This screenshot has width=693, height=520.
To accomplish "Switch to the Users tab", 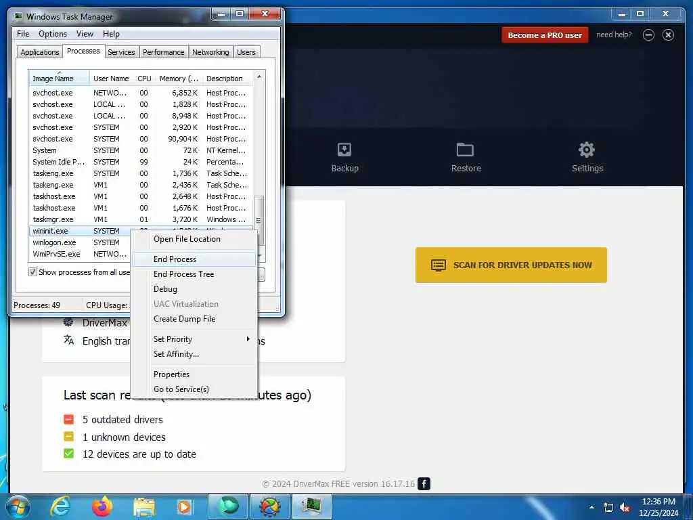I will tap(246, 52).
